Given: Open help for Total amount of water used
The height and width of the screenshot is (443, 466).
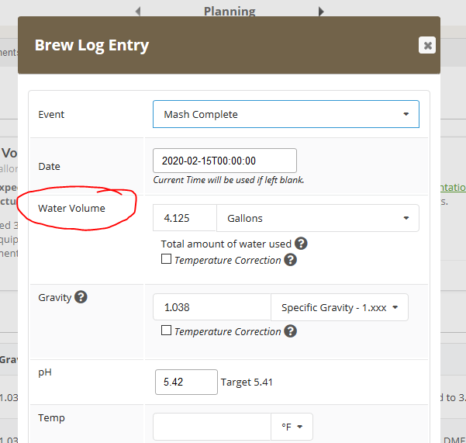Looking at the screenshot, I should click(x=301, y=244).
